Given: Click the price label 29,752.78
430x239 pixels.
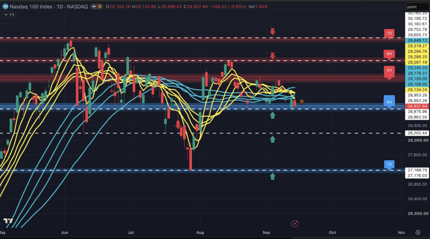Looking at the screenshot, I should pyautogui.click(x=417, y=29).
